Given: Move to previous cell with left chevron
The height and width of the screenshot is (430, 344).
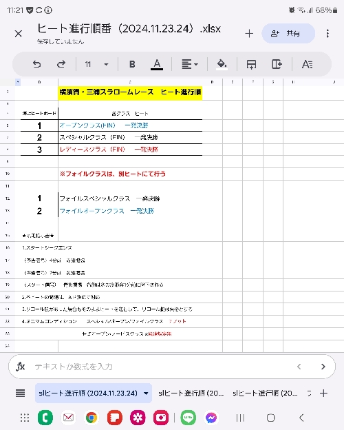Looking at the screenshot, I should pos(299,367).
